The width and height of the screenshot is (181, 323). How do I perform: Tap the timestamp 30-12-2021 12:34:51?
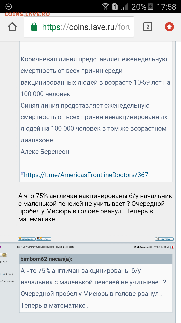[x=159, y=247]
